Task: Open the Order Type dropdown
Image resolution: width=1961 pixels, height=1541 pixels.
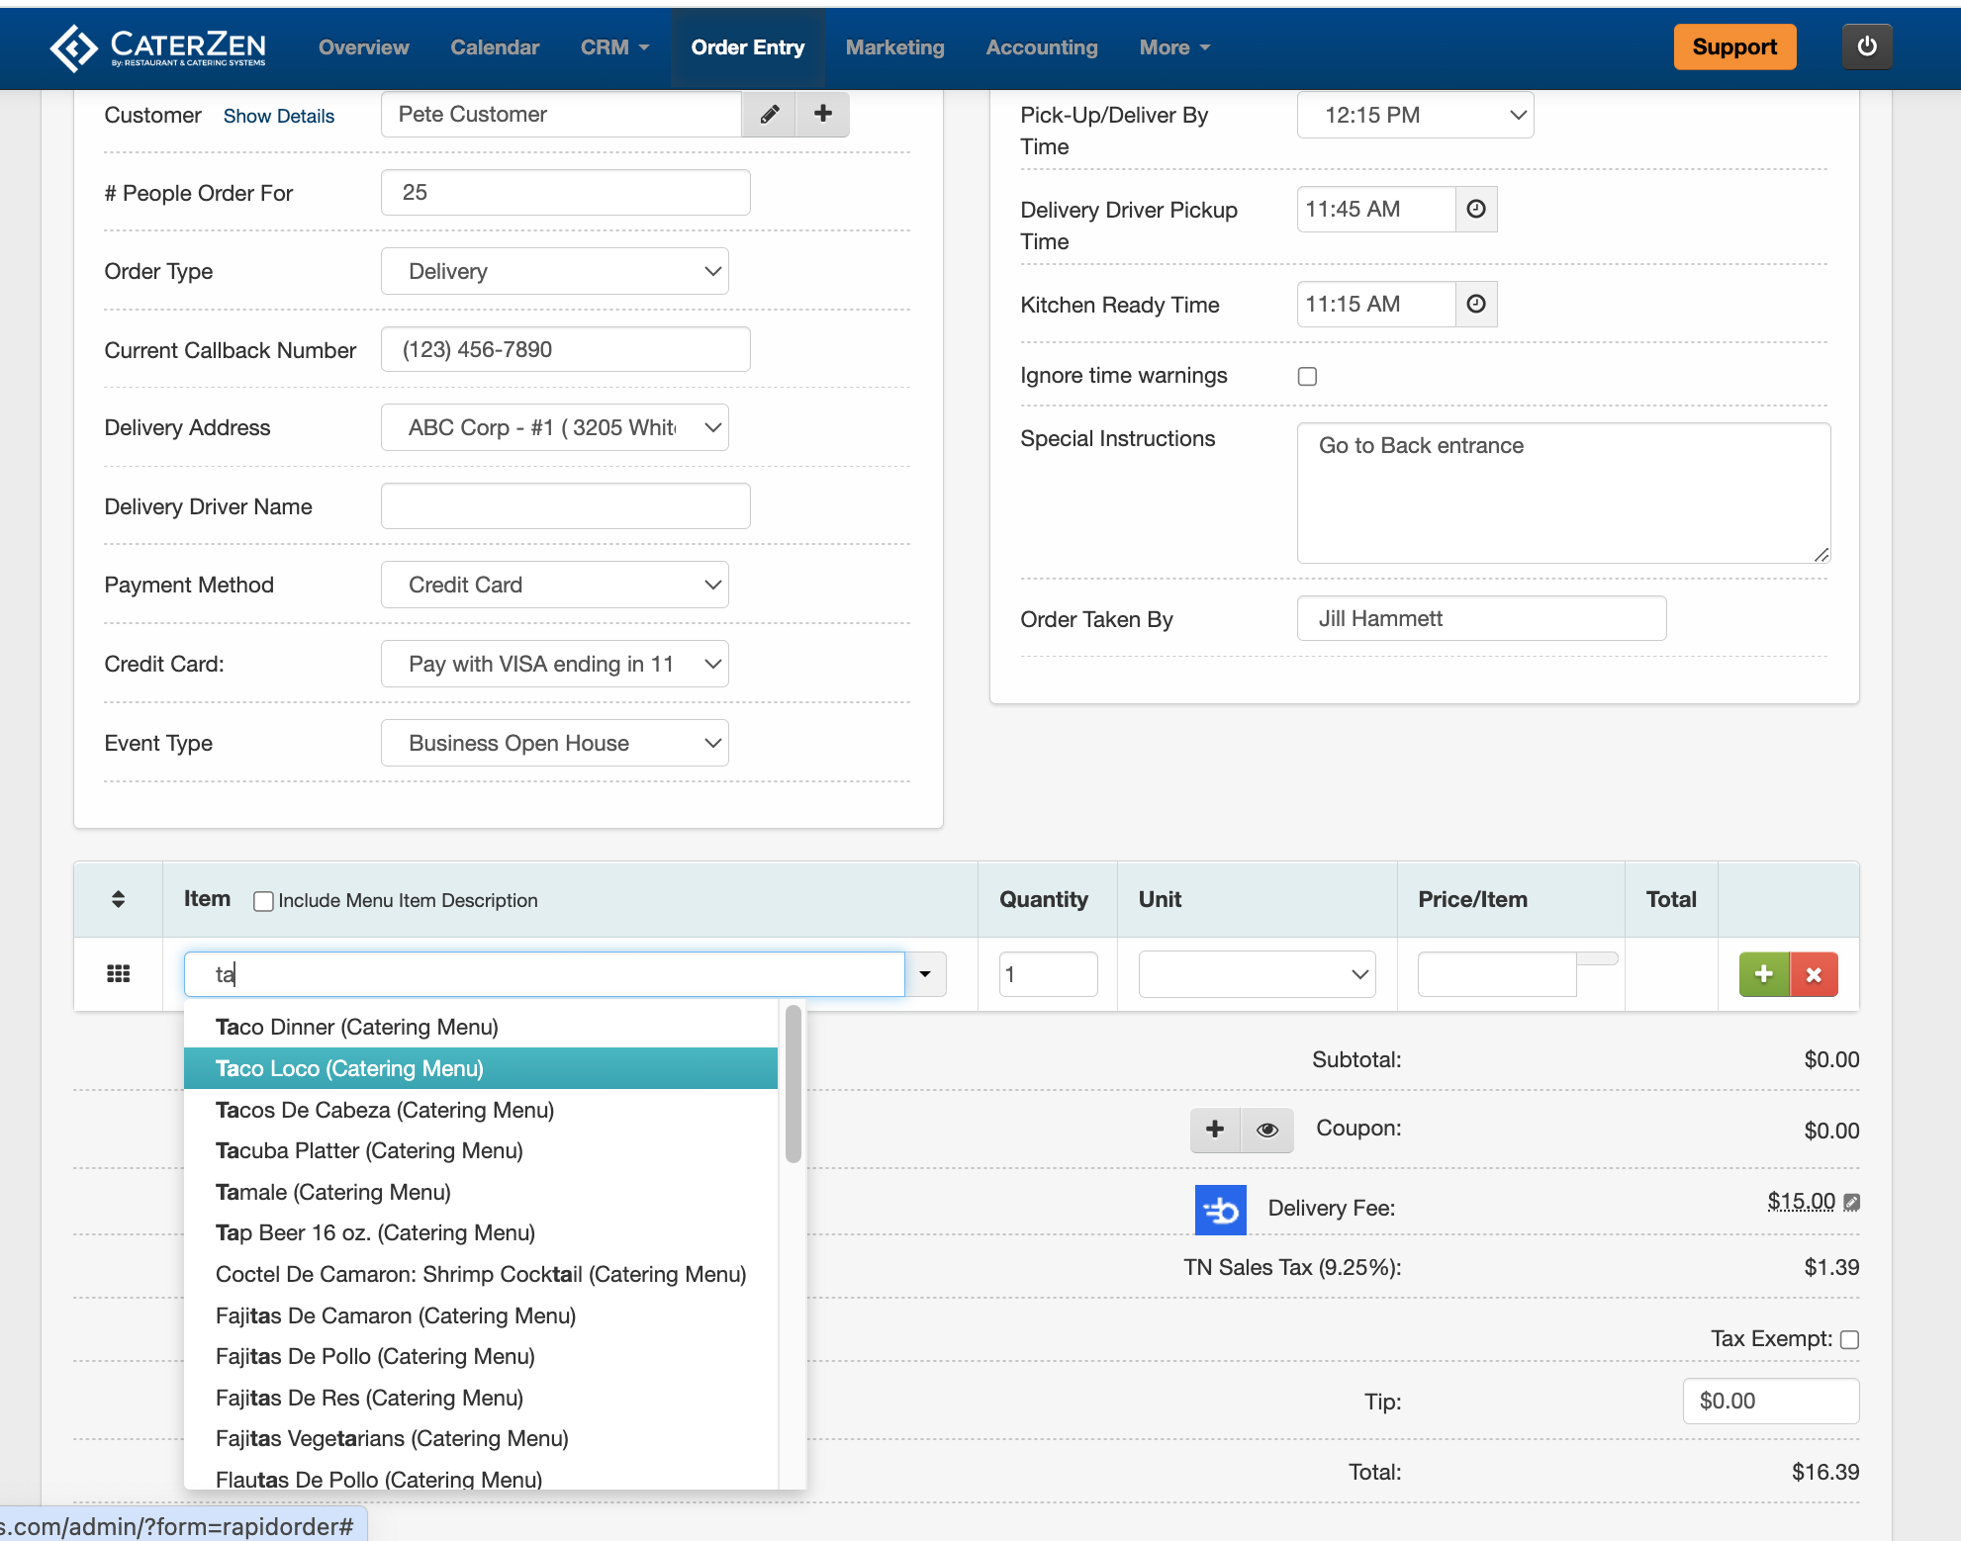Action: click(554, 271)
